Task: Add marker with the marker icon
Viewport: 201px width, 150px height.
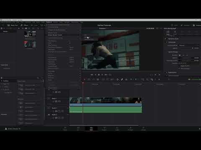Action: coord(136,79)
